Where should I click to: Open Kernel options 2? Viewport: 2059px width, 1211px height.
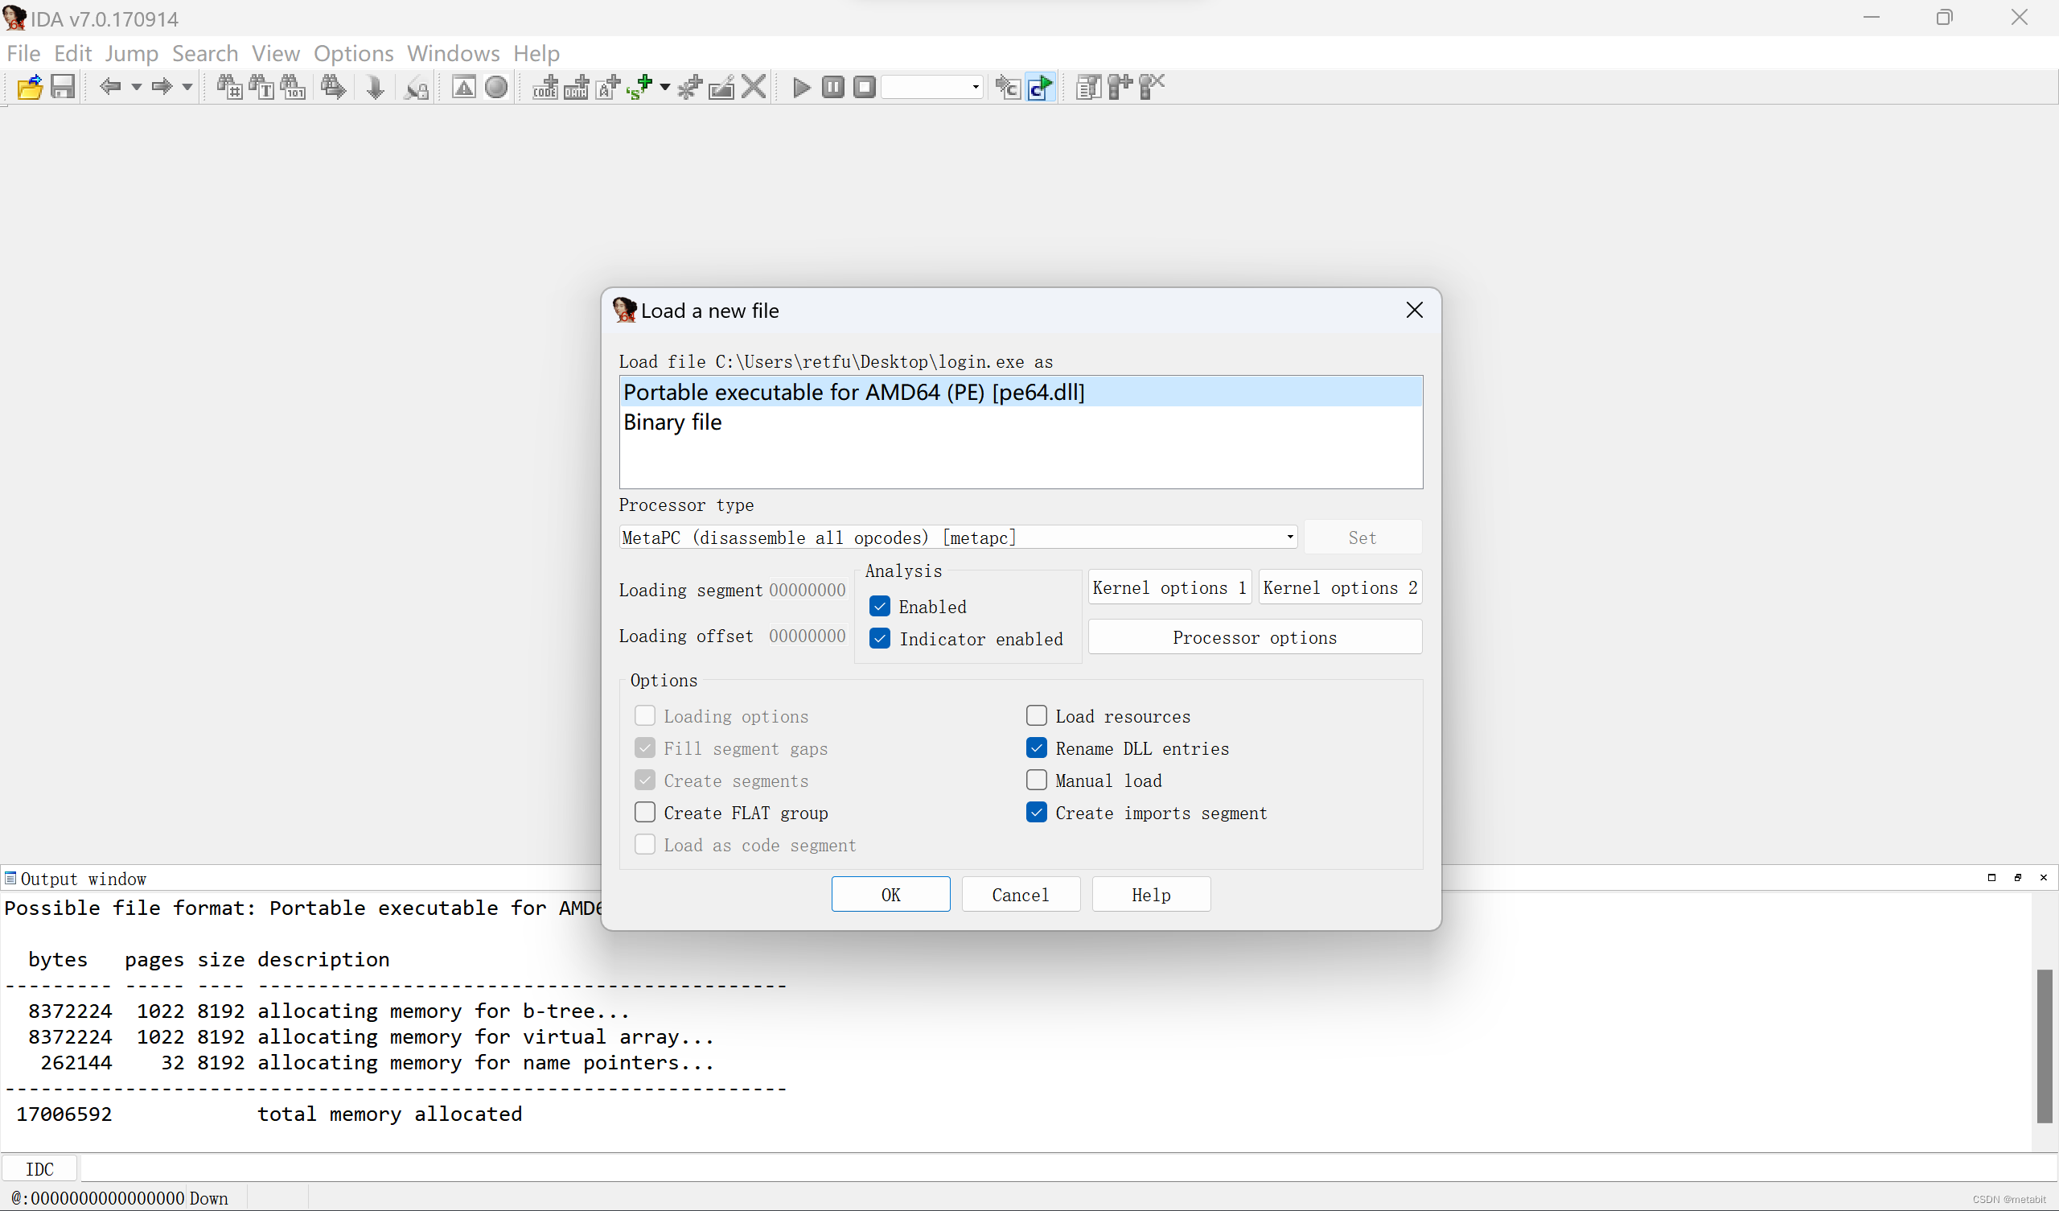[1340, 587]
